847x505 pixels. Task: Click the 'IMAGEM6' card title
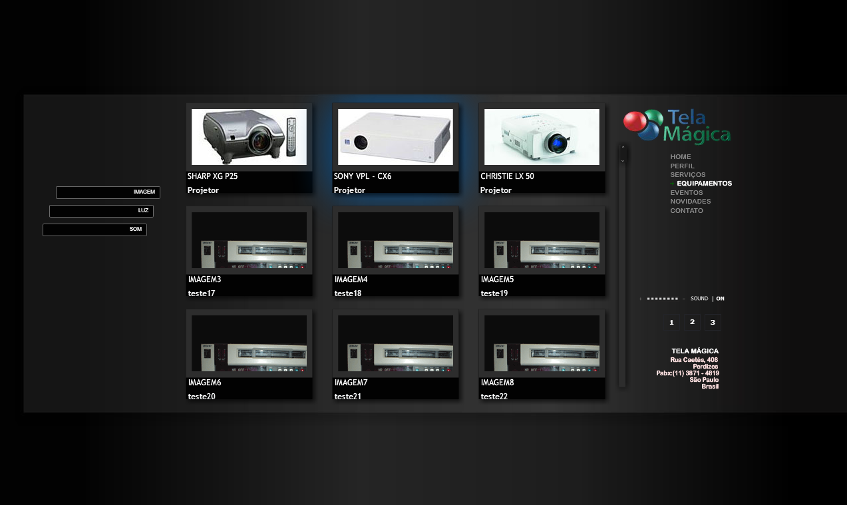pos(204,383)
